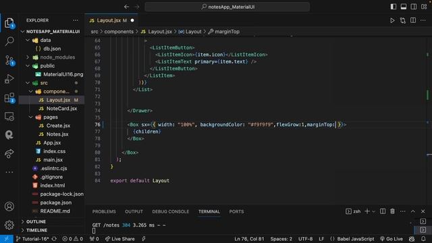Viewport: 432px width, 243px height.
Task: Open db.json in the explorer
Action: click(52, 49)
